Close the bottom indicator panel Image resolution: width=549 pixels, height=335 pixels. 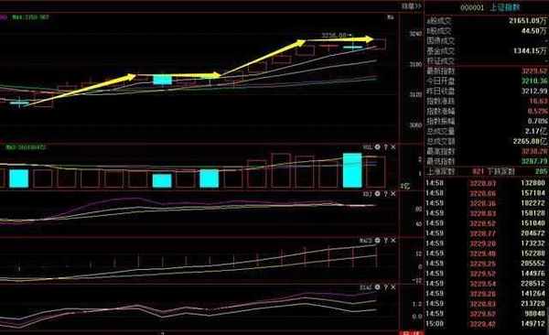[x=393, y=287]
